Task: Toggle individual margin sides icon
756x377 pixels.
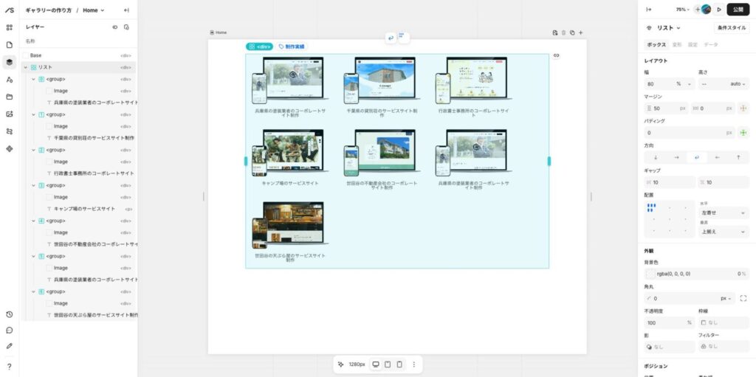Action: 743,108
